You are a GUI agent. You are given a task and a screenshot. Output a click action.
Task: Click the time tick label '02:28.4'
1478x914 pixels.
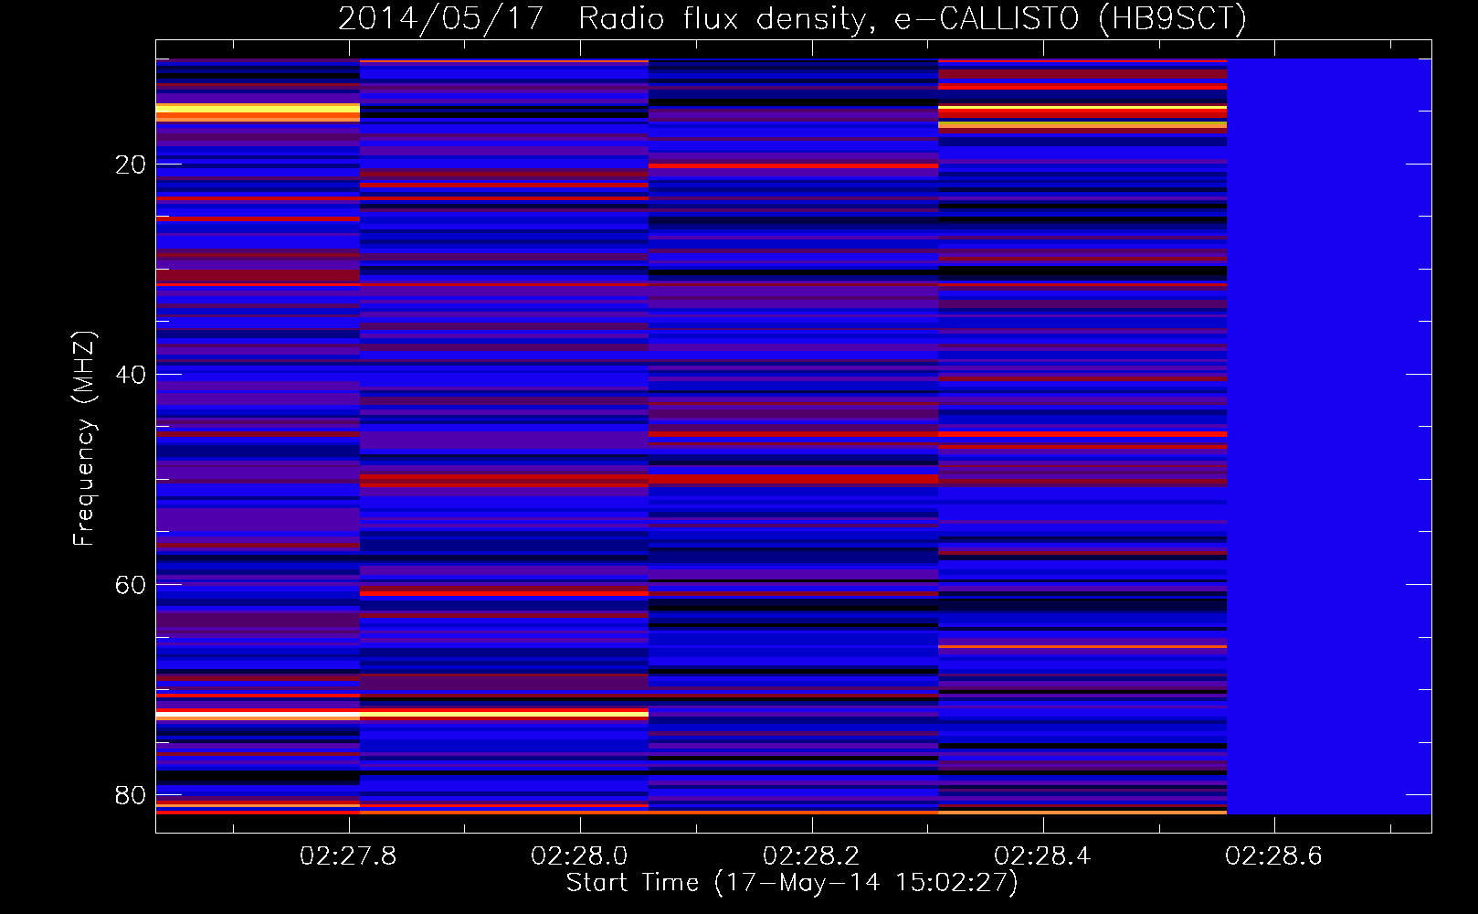pos(1042,856)
